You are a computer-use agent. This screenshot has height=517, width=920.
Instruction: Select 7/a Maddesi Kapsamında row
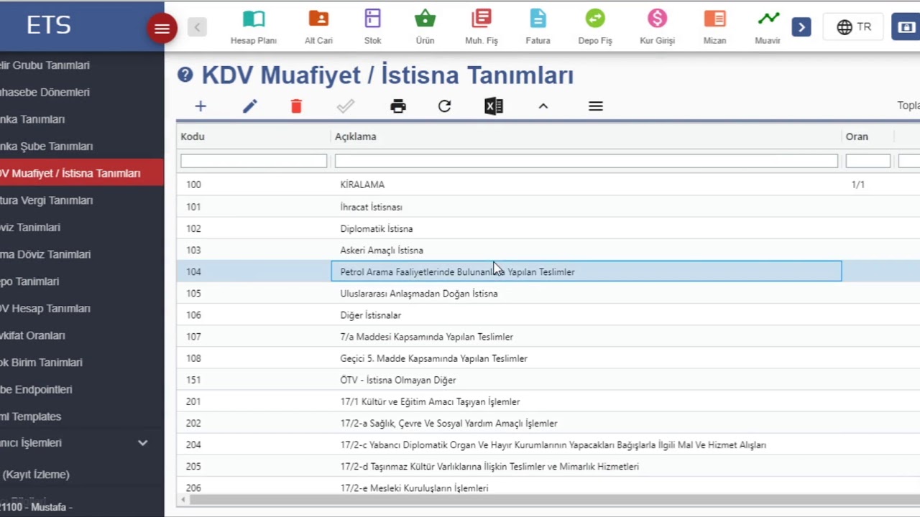click(548, 336)
